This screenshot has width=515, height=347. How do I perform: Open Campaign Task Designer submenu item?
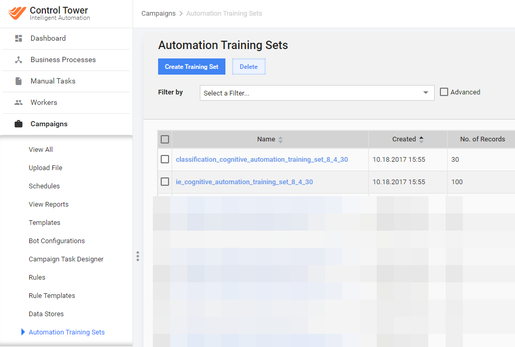click(66, 259)
